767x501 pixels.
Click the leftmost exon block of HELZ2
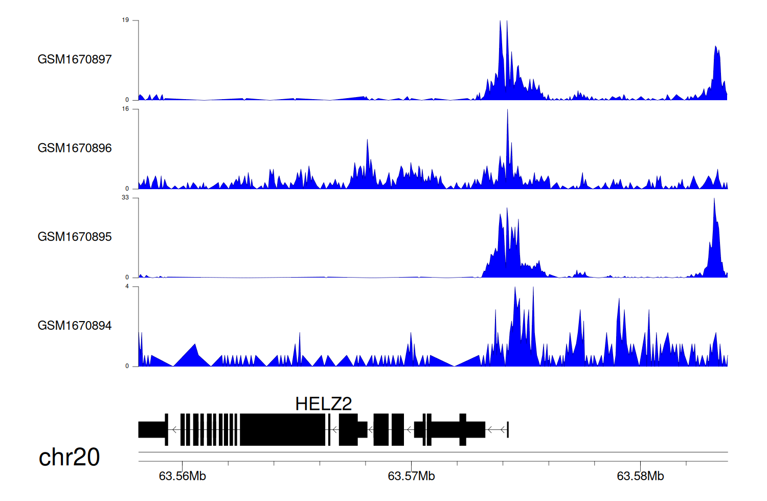coord(152,429)
